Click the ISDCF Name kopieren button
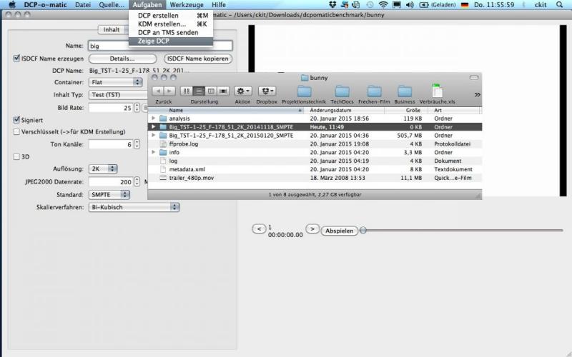Viewport: 572px width, 357px height. 198,59
